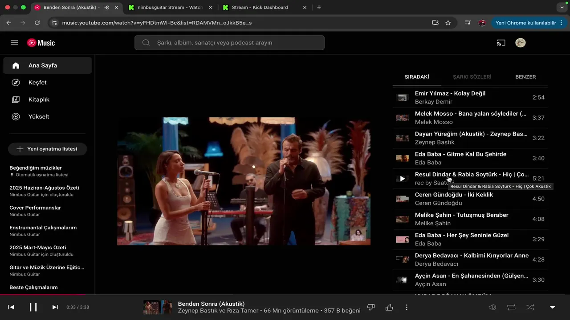Play previous track button
The width and height of the screenshot is (570, 320).
[11, 307]
